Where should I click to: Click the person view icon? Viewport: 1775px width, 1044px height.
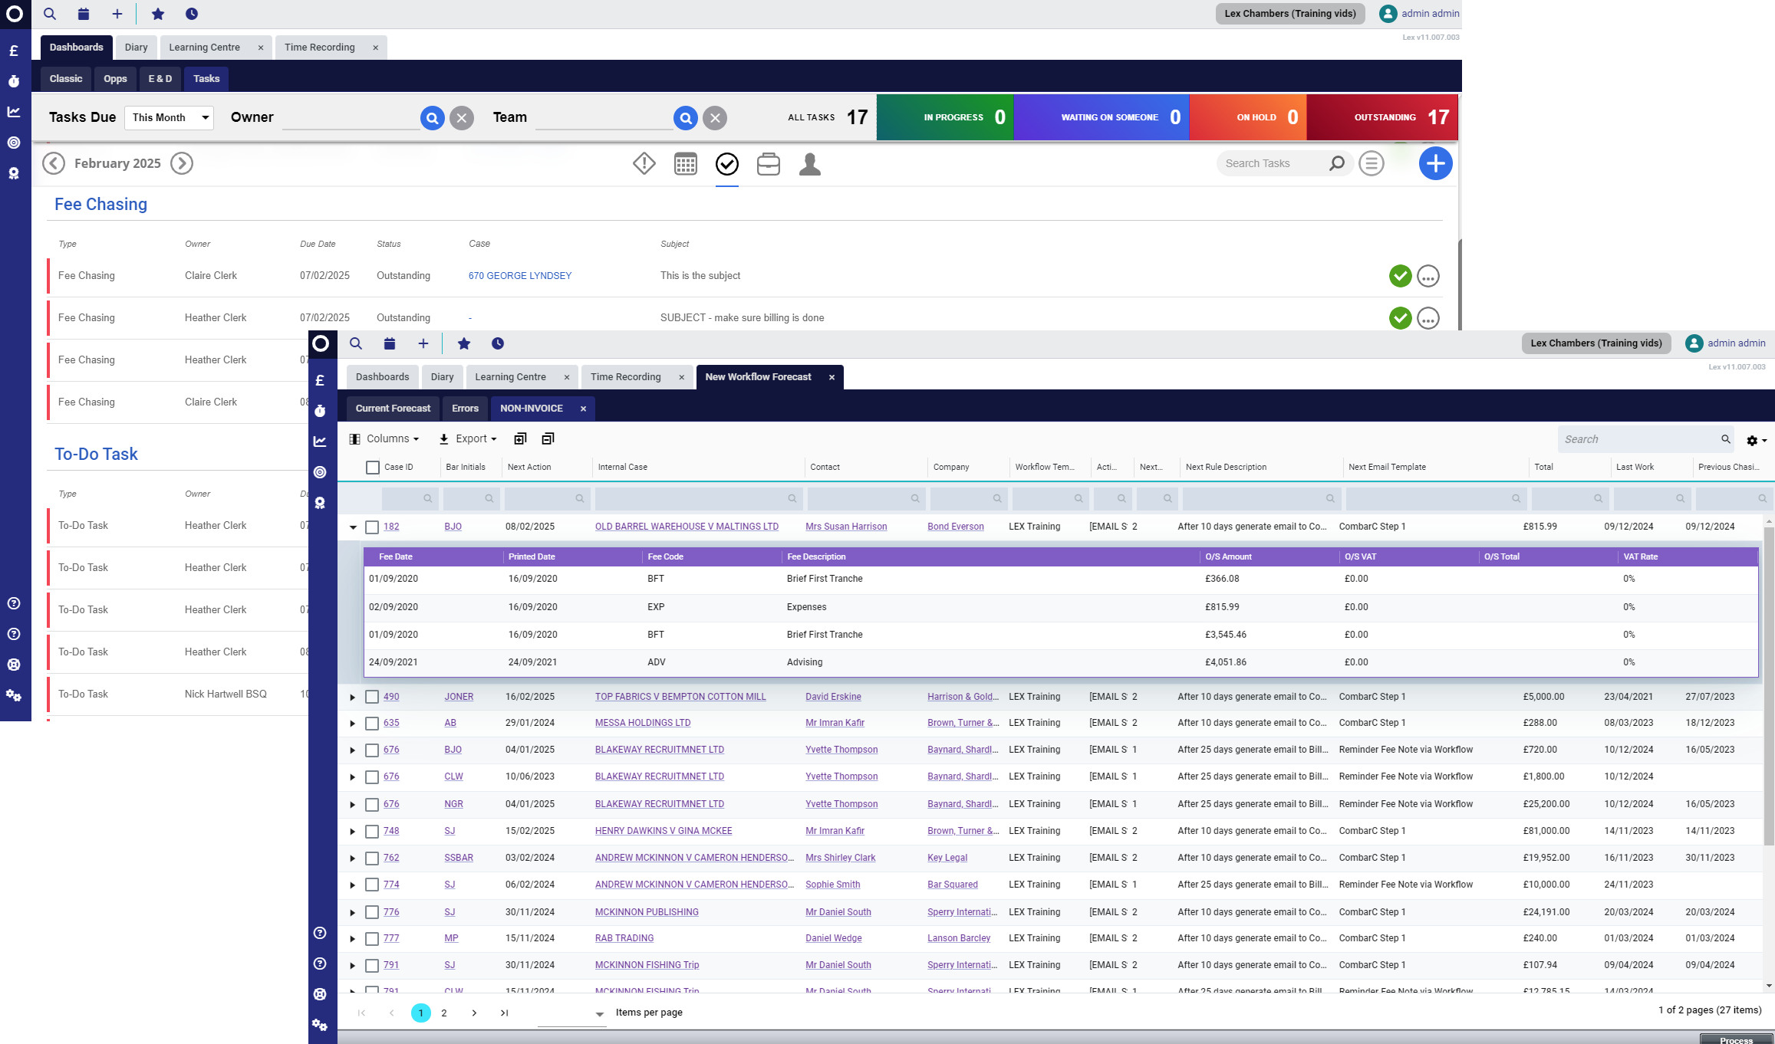809,164
